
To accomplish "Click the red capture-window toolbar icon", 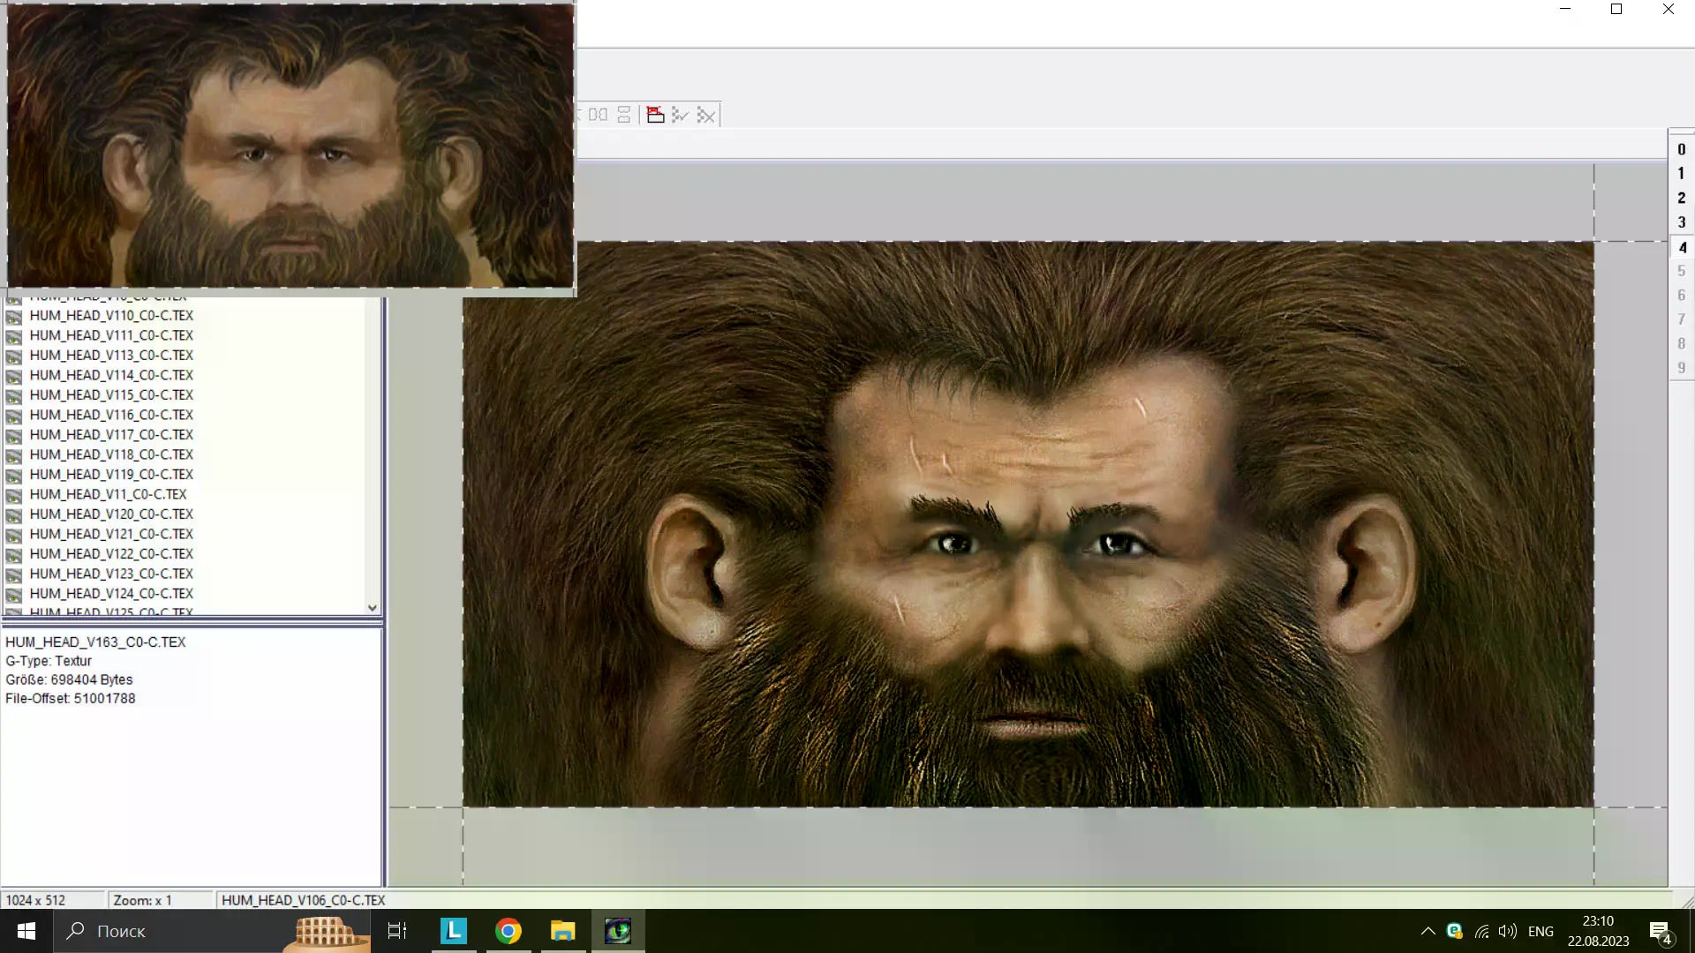I will 655,115.
